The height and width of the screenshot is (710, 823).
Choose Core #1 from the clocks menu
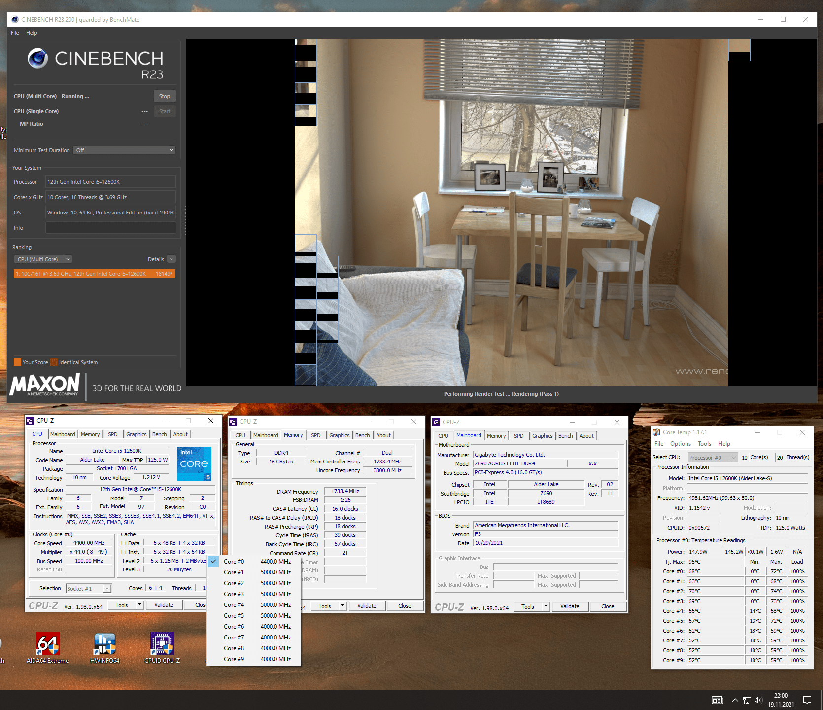254,572
